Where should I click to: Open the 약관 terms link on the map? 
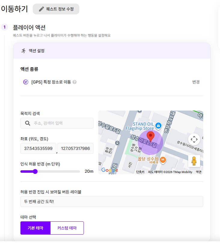pos(199,172)
